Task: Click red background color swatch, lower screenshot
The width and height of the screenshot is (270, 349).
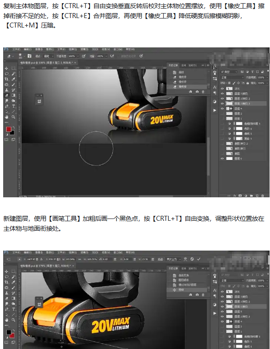Action: (x=12, y=335)
